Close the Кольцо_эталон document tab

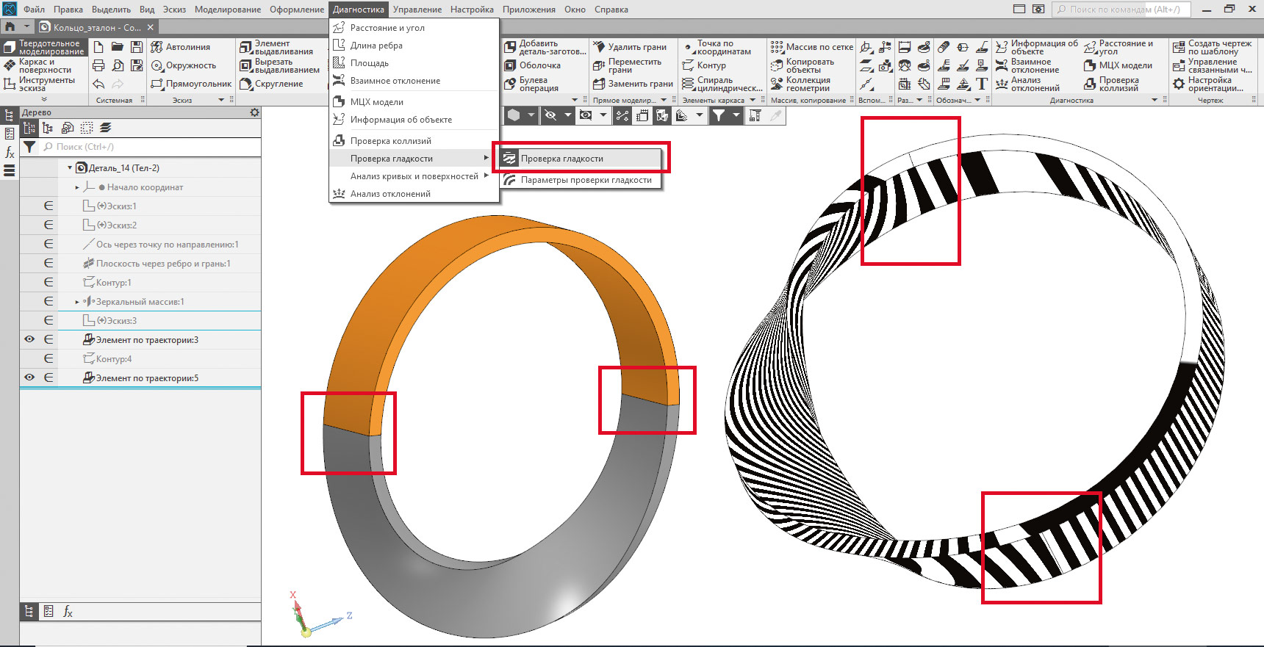(151, 27)
